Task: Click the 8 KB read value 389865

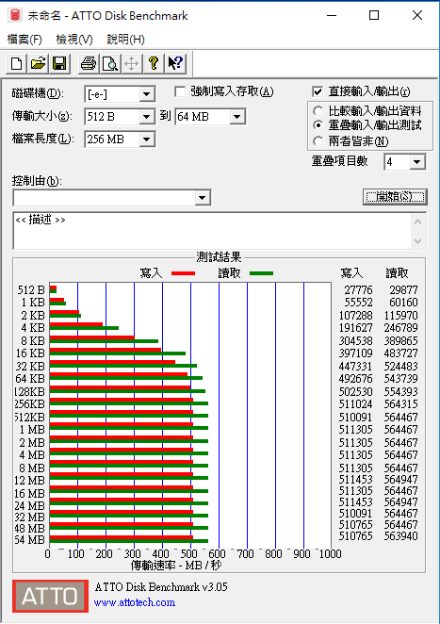Action: [x=401, y=340]
